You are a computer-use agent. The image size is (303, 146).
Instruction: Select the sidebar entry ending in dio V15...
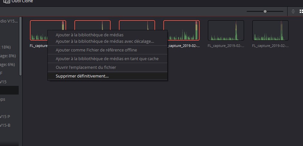pyautogui.click(x=9, y=21)
